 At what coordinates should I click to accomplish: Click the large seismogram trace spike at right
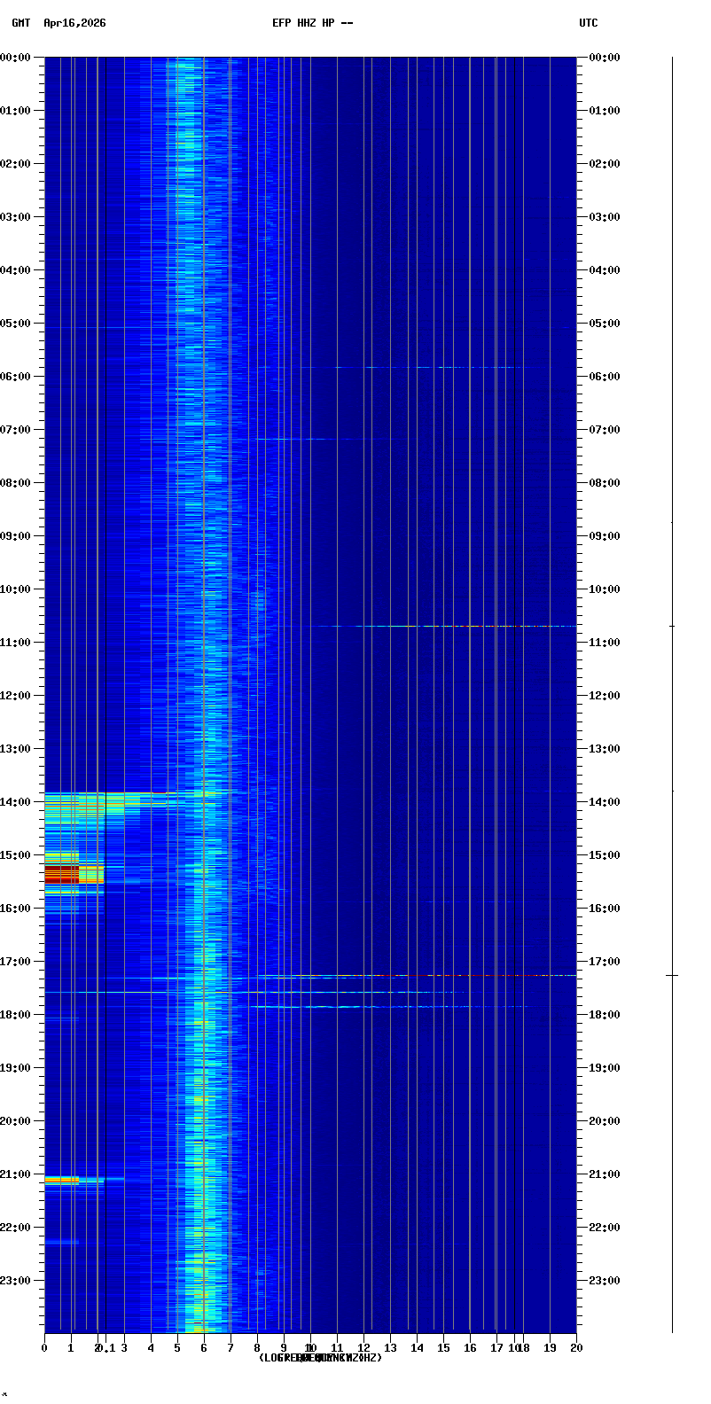pyautogui.click(x=672, y=975)
